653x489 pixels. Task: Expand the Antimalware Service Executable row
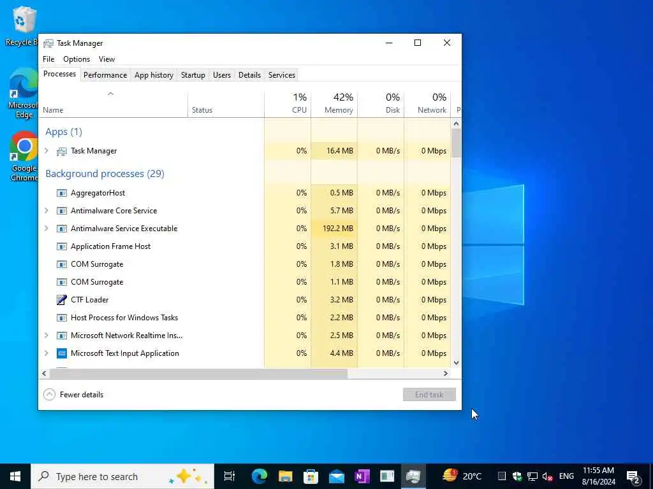pyautogui.click(x=46, y=229)
